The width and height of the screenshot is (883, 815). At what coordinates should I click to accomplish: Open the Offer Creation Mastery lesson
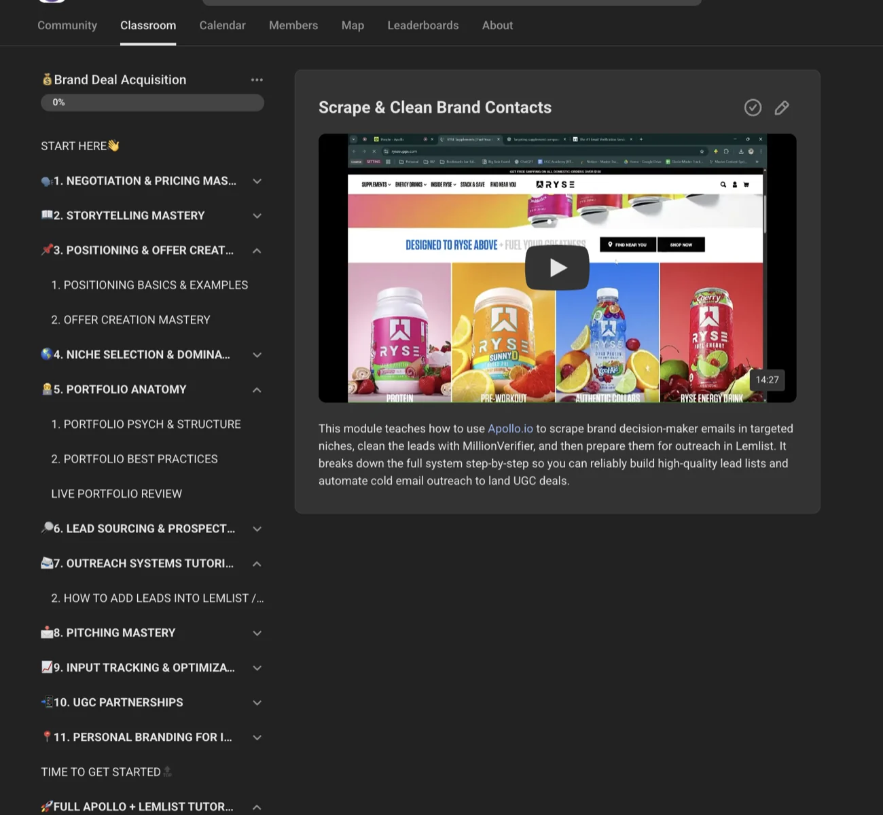[x=130, y=320]
